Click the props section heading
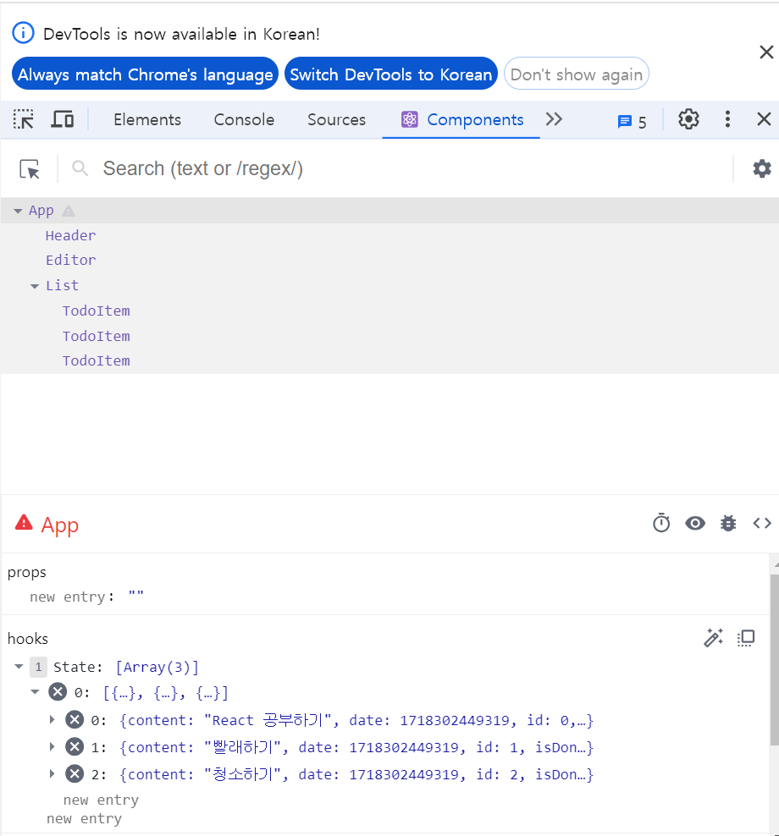This screenshot has width=779, height=836. coord(27,572)
